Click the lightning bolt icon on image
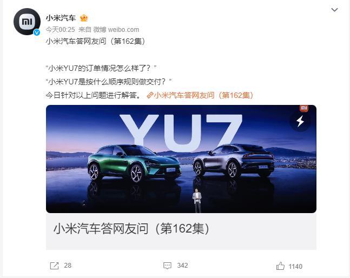Image resolution: width=350 pixels, height=278 pixels. click(300, 121)
